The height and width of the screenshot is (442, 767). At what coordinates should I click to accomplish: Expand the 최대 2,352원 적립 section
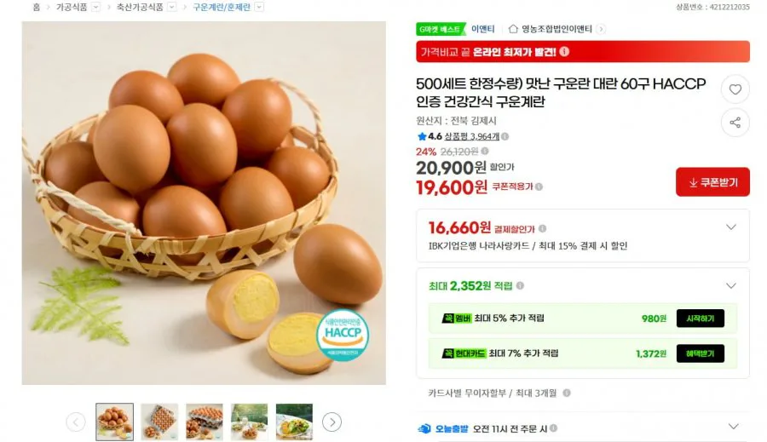tap(731, 286)
